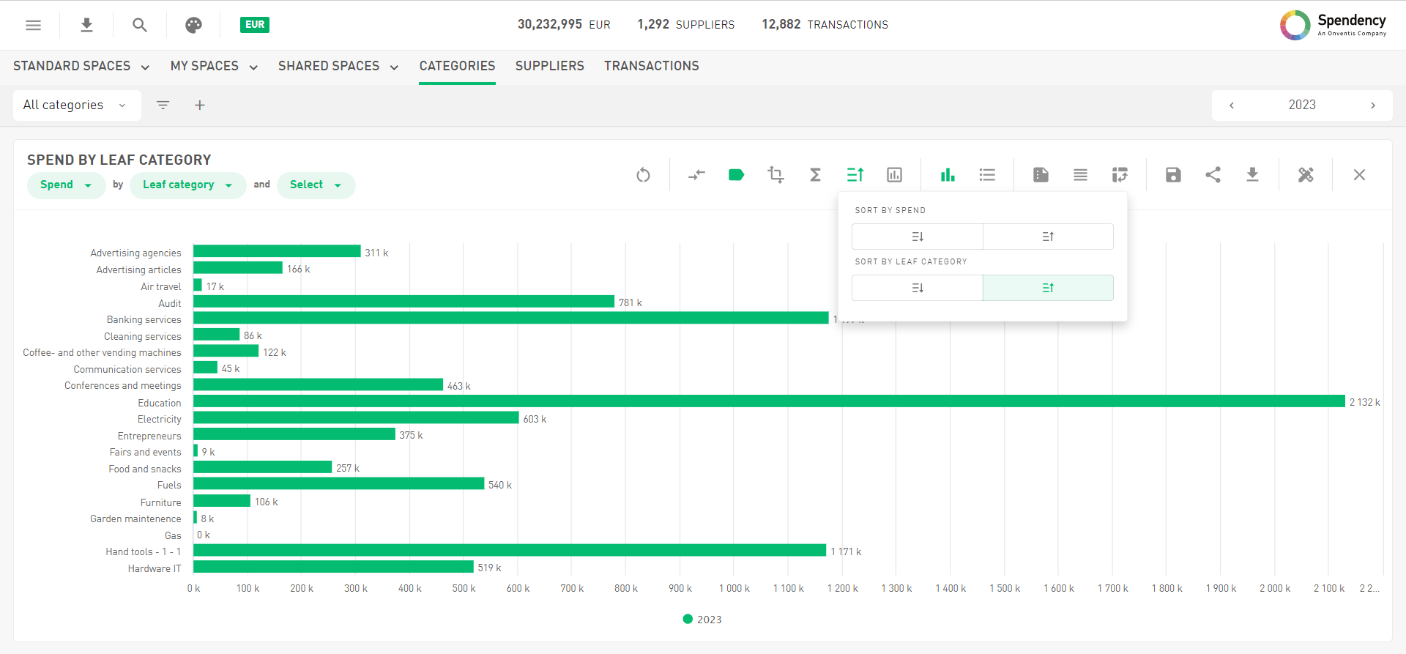Open the Leaf category dimension dropdown
Screen dimensions: 1406x654
coord(187,185)
